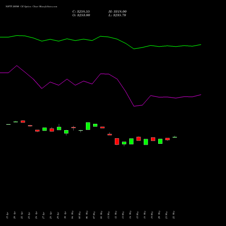226x226 pixels.
Task: Select the red candle for 15 May
Action: tap(139, 139)
